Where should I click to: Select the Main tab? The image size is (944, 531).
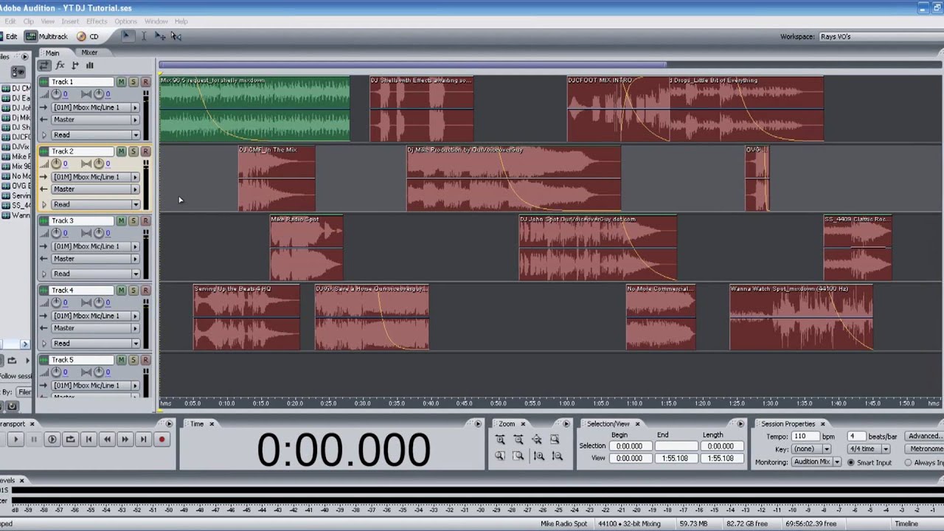52,52
